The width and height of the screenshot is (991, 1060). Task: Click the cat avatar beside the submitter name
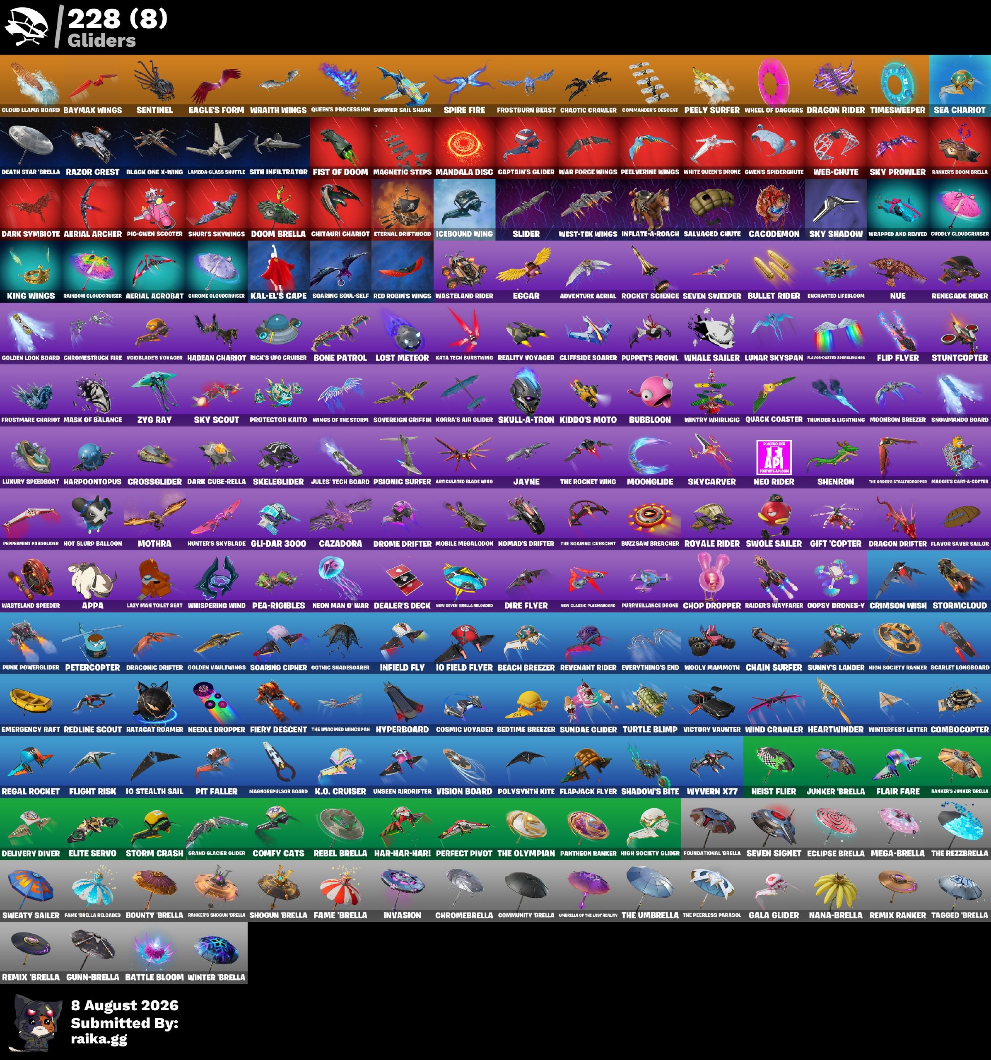[36, 1023]
